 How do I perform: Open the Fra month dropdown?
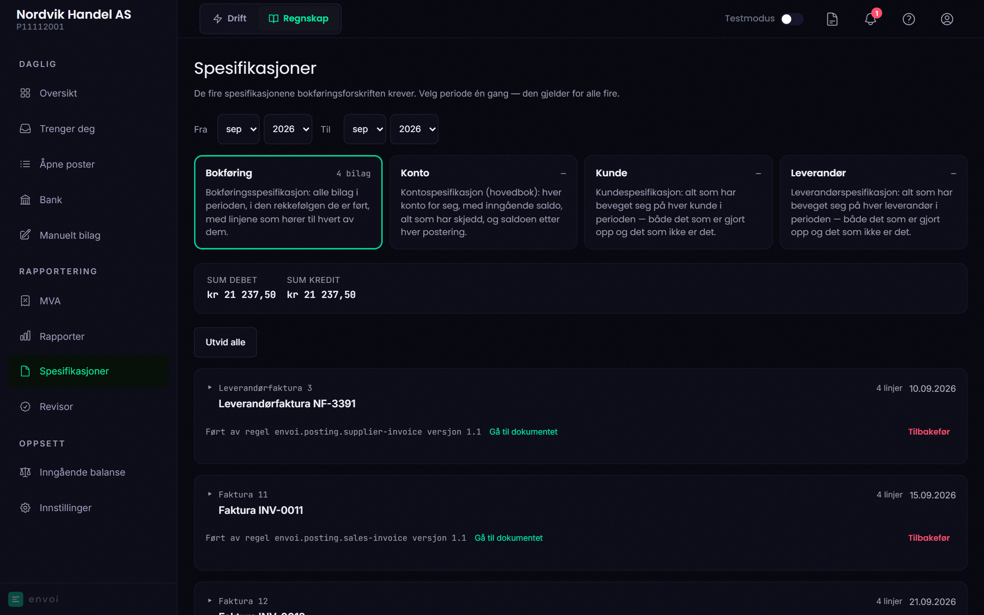pyautogui.click(x=238, y=129)
